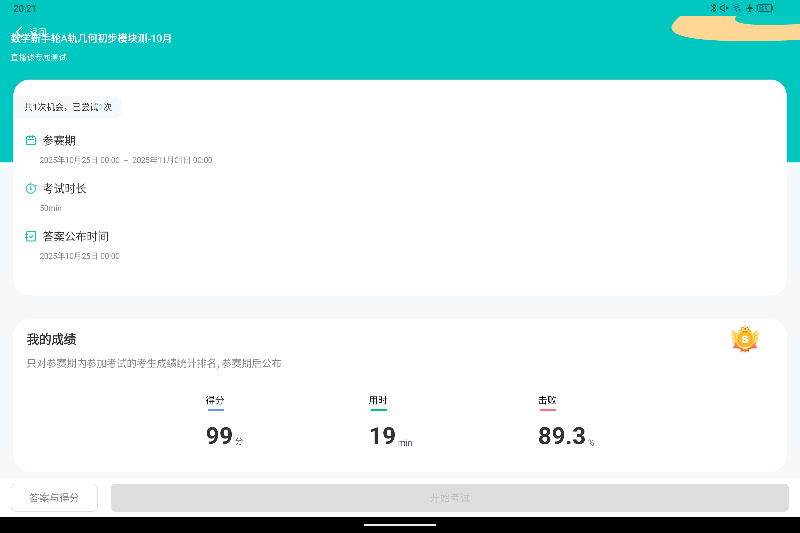Click the disabled 开始考试 button
Image resolution: width=800 pixels, height=533 pixels.
(450, 497)
